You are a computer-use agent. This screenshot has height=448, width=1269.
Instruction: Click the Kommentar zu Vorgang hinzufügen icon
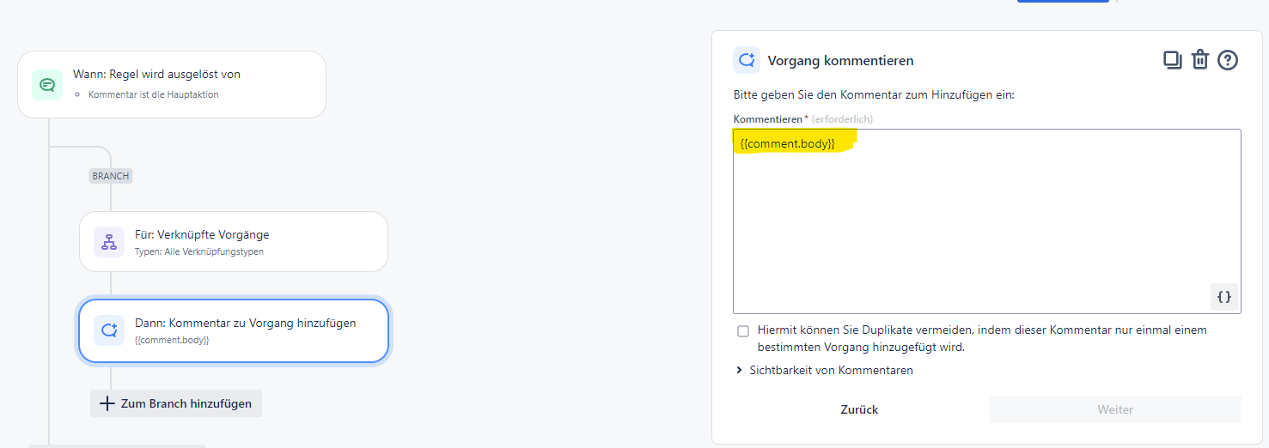pyautogui.click(x=109, y=330)
